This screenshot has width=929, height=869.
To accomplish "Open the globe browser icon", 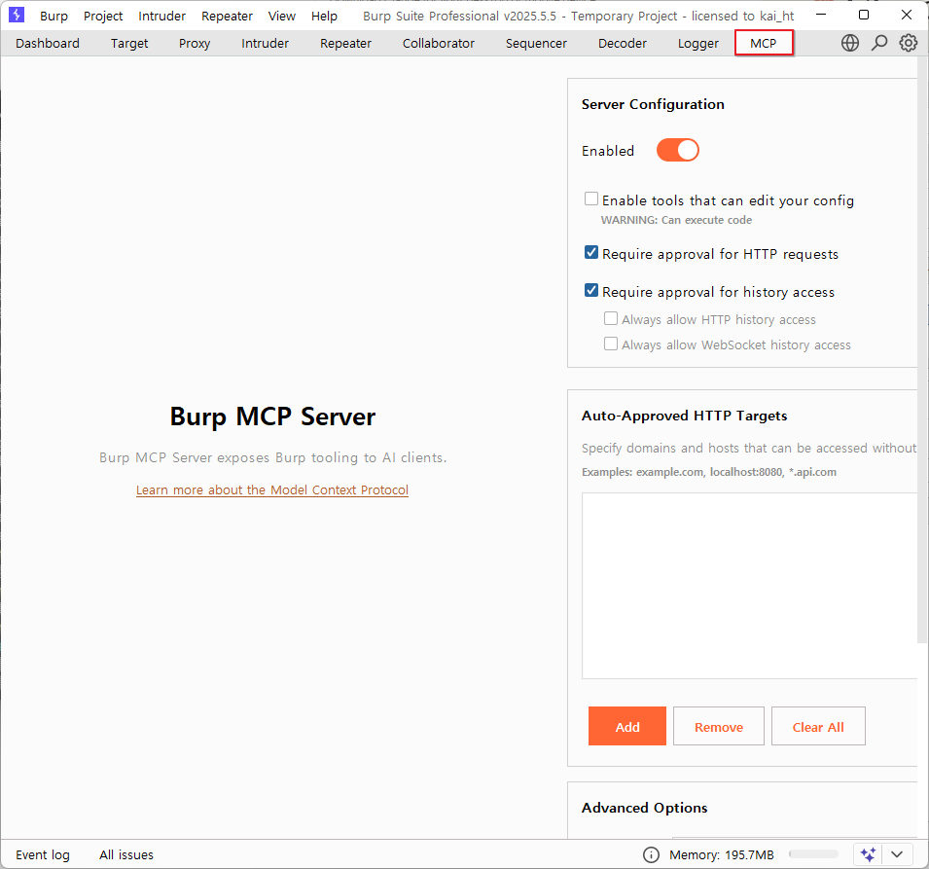I will coord(849,43).
